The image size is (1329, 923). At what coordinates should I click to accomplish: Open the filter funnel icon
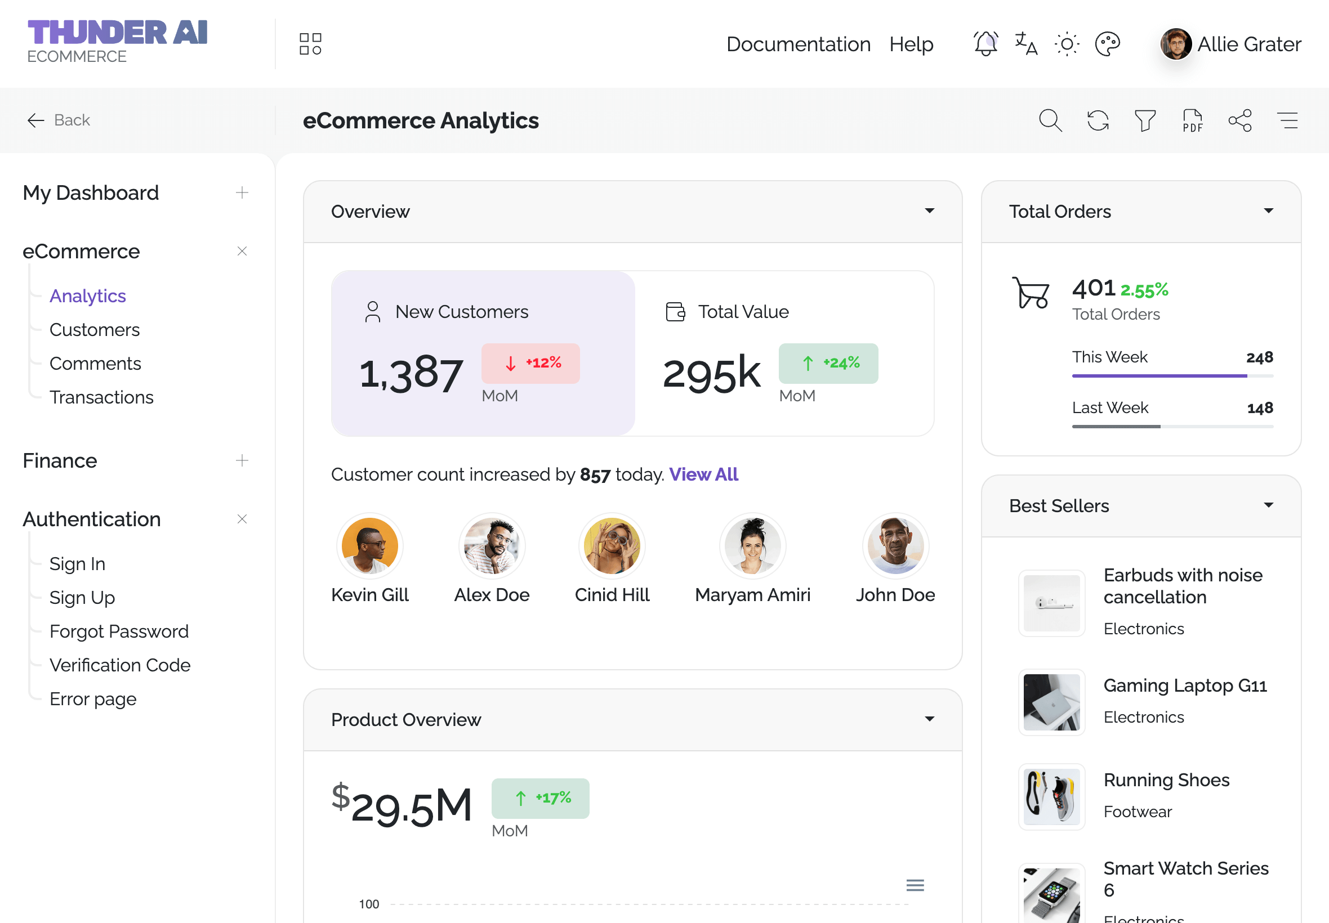1144,120
